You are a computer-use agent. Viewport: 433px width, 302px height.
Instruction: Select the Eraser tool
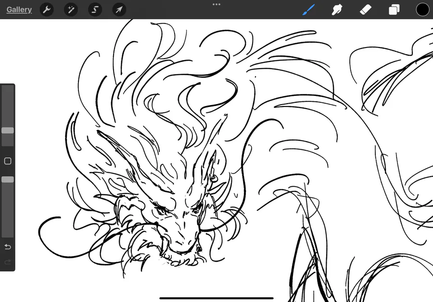(x=366, y=10)
